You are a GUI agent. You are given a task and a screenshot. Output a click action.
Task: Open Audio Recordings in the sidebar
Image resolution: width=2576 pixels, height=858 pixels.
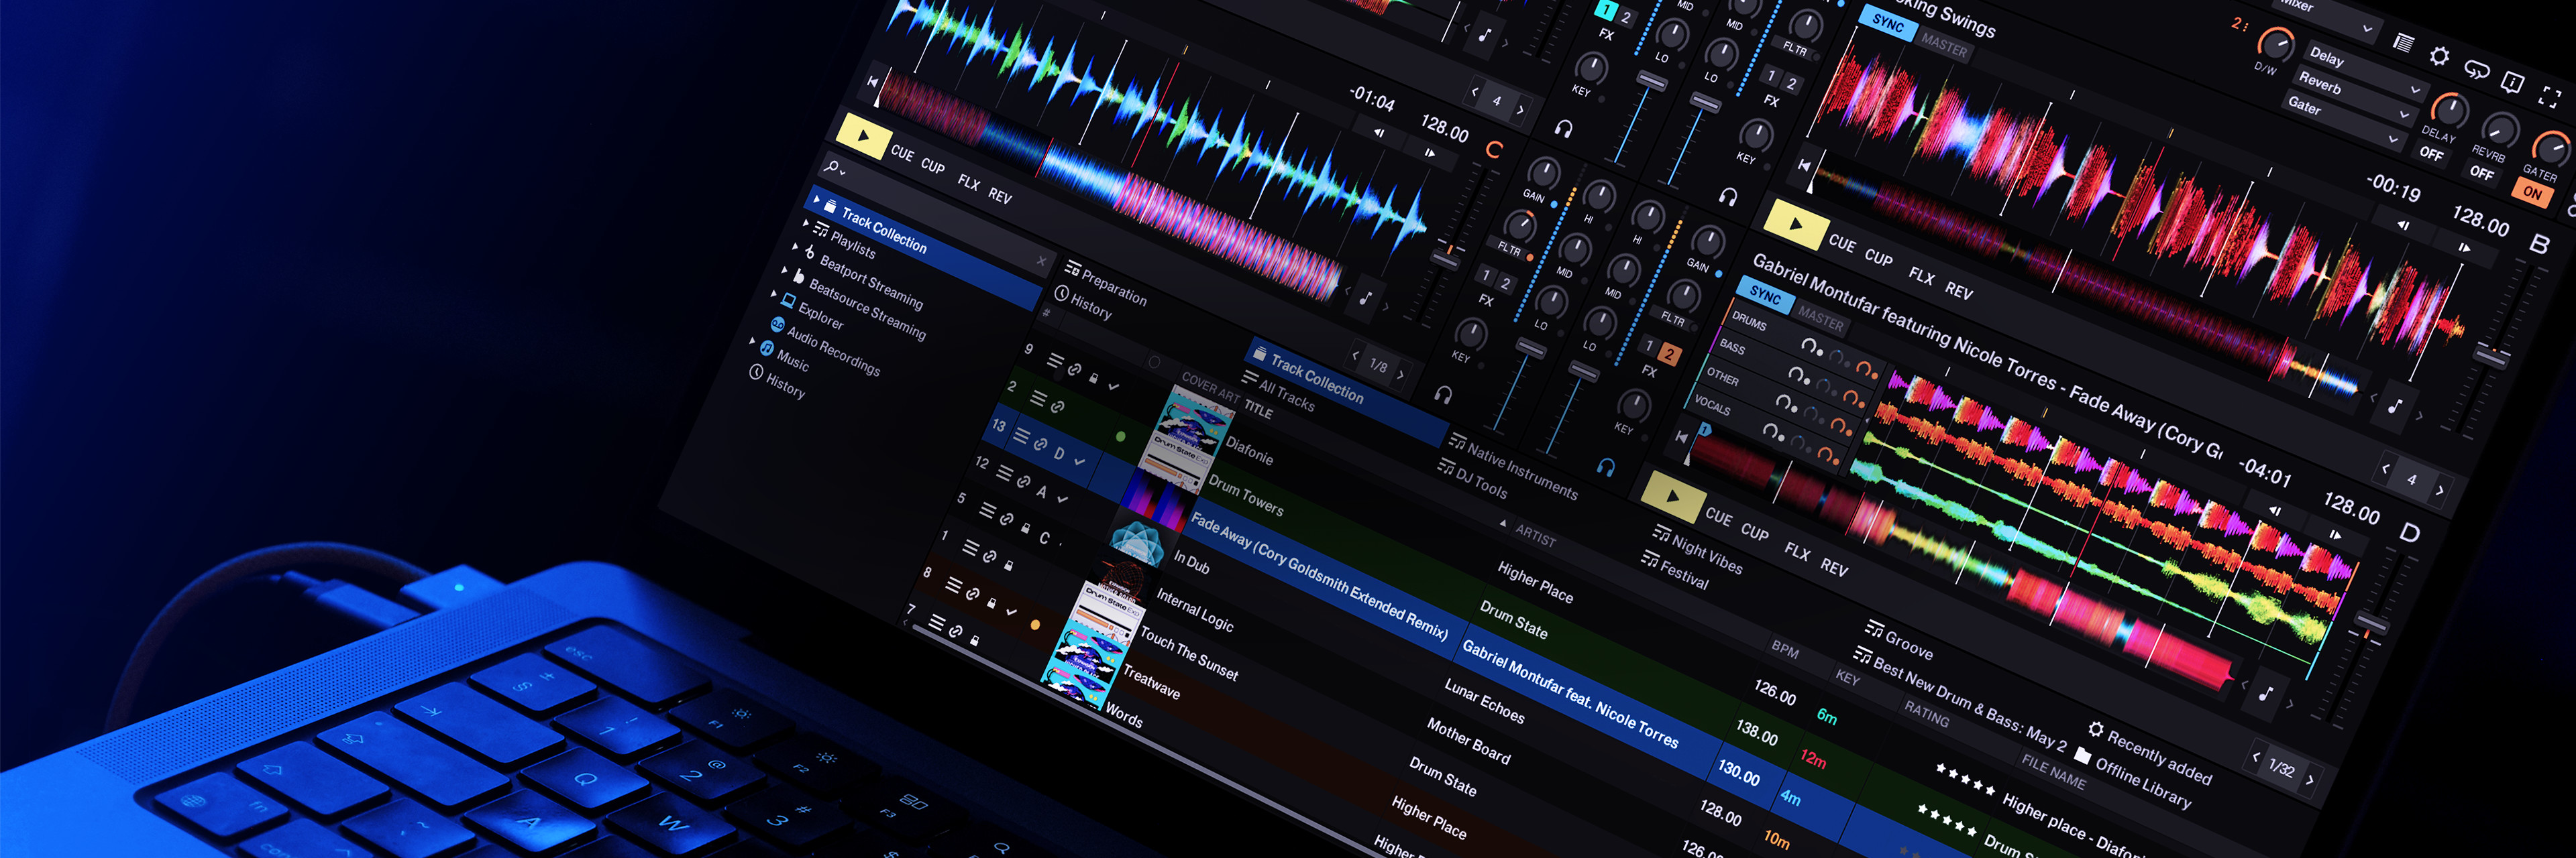836,346
